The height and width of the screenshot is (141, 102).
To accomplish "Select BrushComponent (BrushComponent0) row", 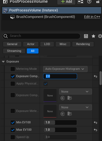I will pyautogui.click(x=52, y=17).
